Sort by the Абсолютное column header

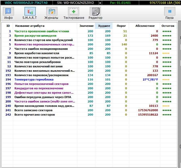click(145, 26)
